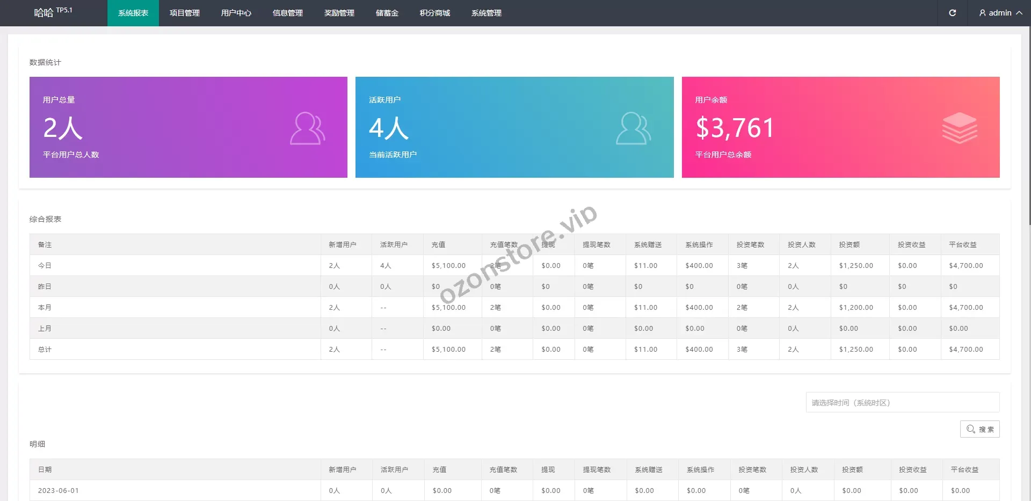
Task: Click the users icon on 用户总量 card
Action: click(x=307, y=128)
